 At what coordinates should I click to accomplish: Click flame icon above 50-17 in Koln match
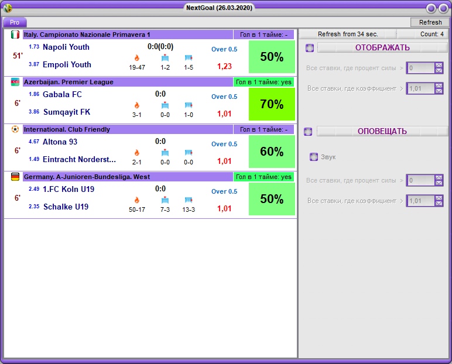click(137, 200)
